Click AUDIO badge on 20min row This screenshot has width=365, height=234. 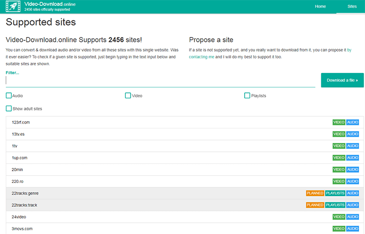[352, 170]
